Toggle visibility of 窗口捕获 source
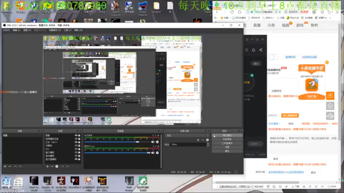 (76, 152)
